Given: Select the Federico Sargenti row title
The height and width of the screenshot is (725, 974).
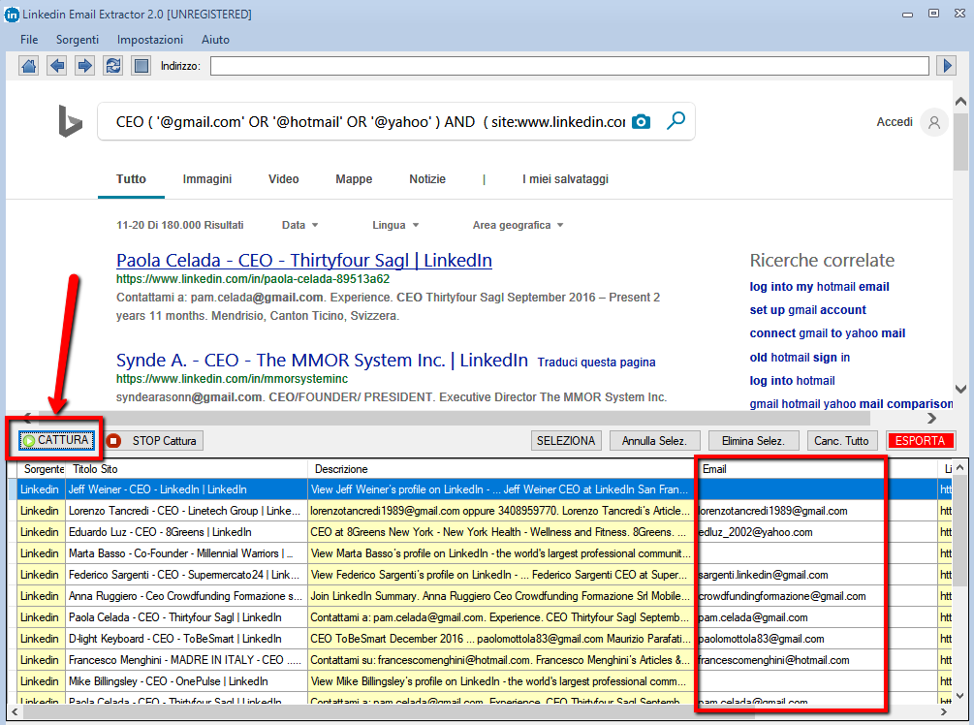Looking at the screenshot, I should 184,575.
